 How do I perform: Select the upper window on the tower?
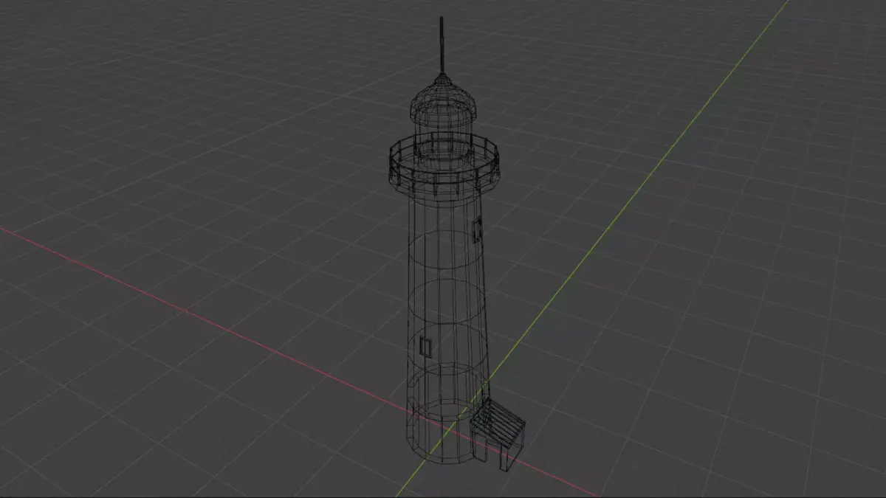click(478, 229)
